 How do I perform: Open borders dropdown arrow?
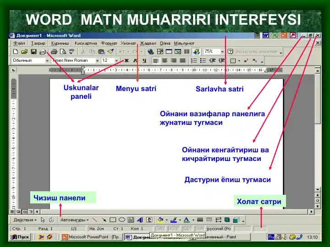239,61
